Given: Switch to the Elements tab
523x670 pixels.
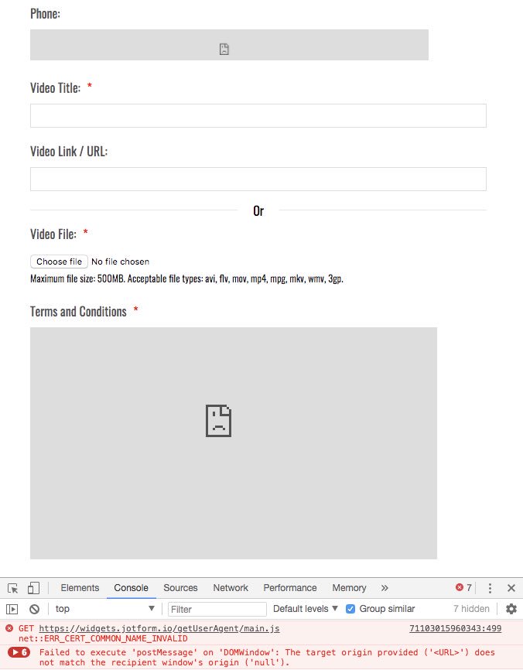Looking at the screenshot, I should (x=80, y=588).
